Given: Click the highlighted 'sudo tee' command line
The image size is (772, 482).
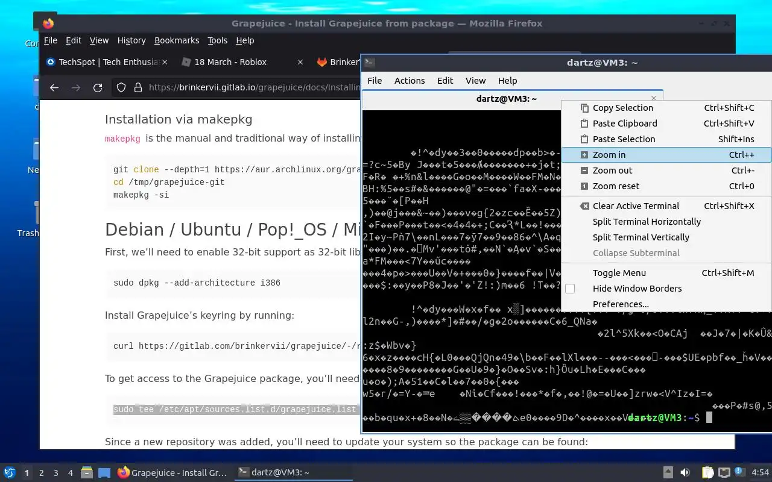Looking at the screenshot, I should [x=236, y=410].
